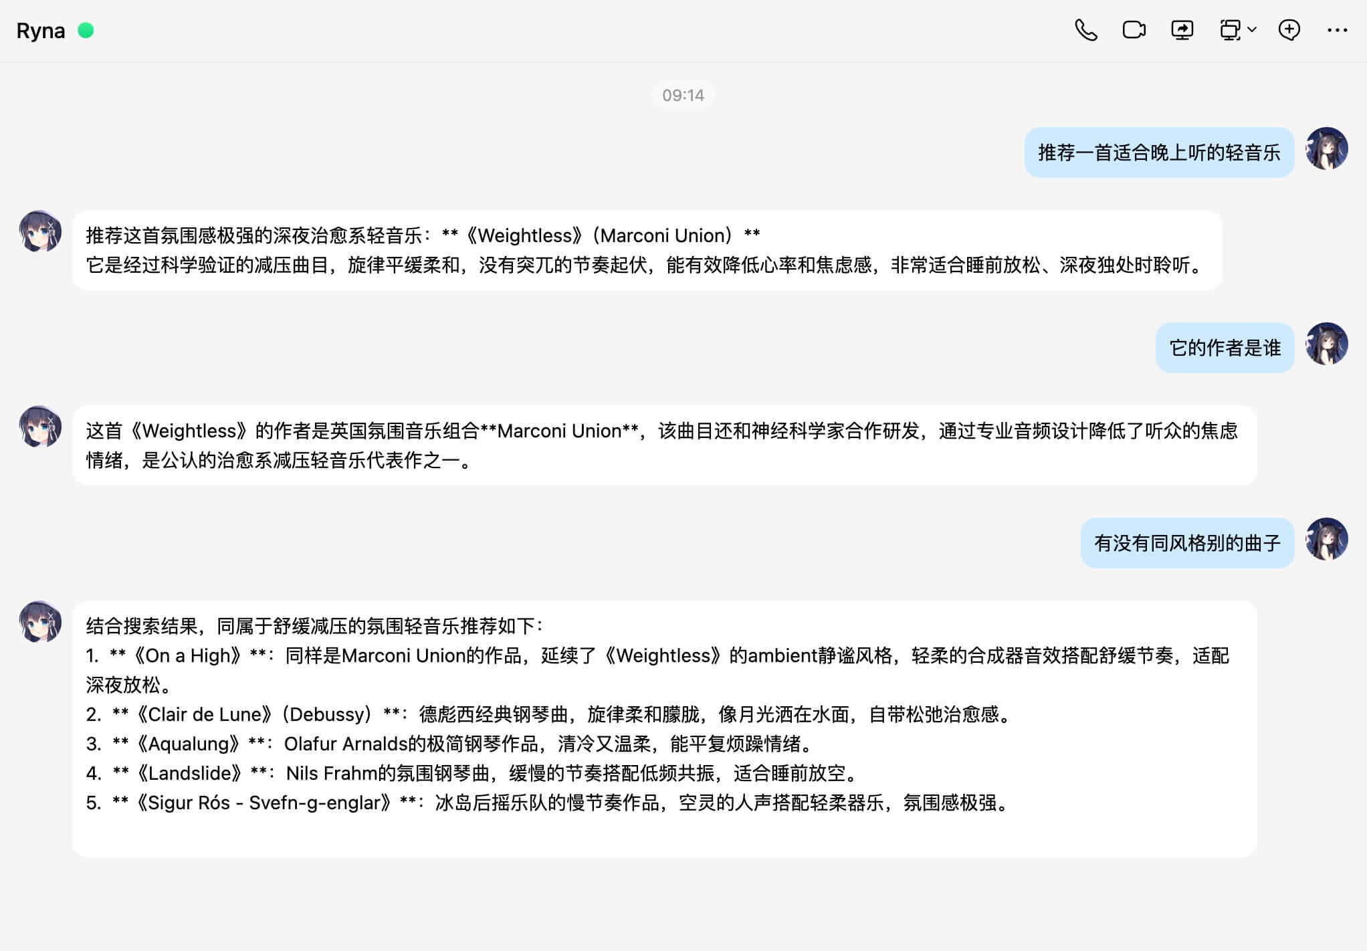Image resolution: width=1367 pixels, height=951 pixels.
Task: Start a video call with Ryna
Action: [x=1134, y=30]
